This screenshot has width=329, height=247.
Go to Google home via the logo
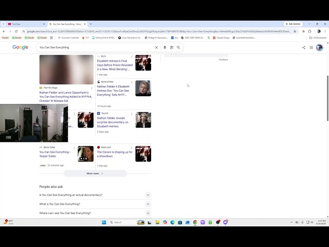tap(21, 47)
